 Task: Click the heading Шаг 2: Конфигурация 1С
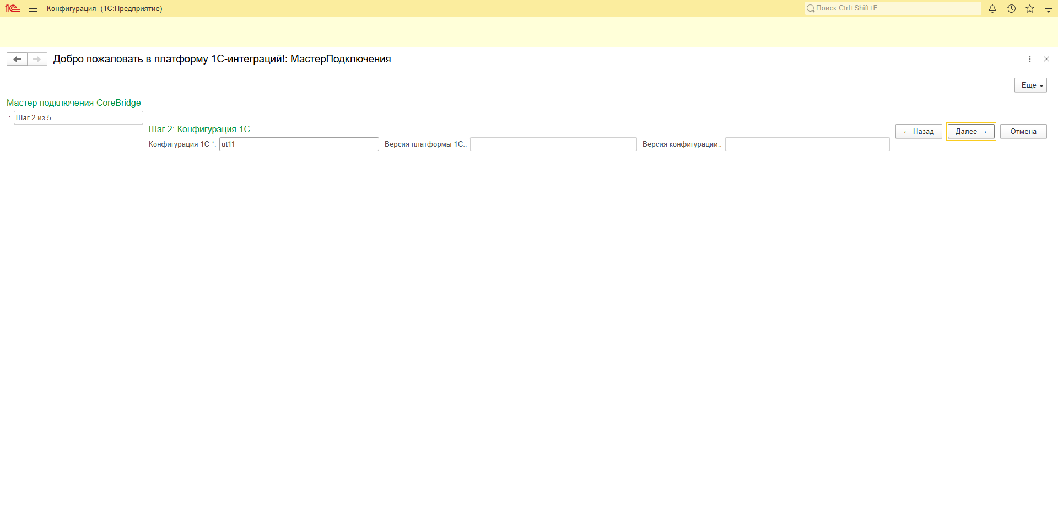pyautogui.click(x=199, y=129)
